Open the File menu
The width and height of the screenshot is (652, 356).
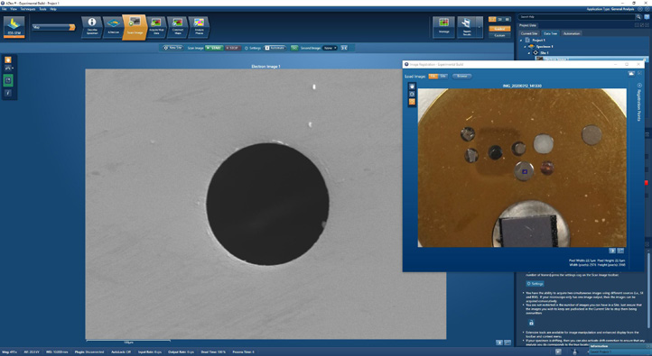coord(5,9)
